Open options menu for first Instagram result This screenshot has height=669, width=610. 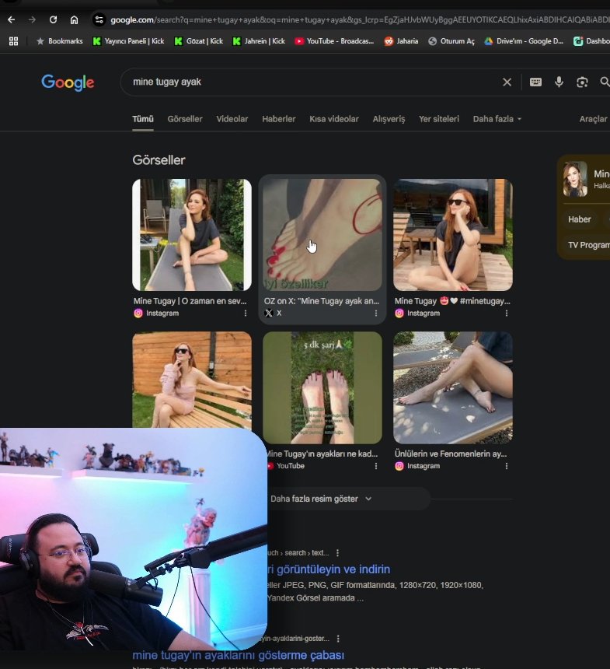point(246,313)
